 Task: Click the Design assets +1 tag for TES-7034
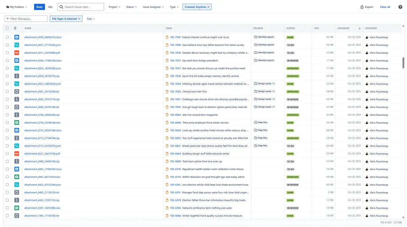[x=265, y=84]
